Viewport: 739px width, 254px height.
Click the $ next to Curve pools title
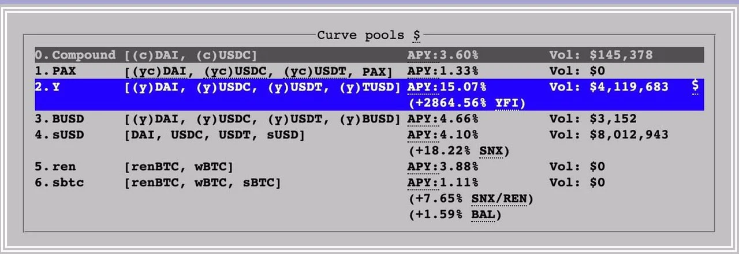416,35
